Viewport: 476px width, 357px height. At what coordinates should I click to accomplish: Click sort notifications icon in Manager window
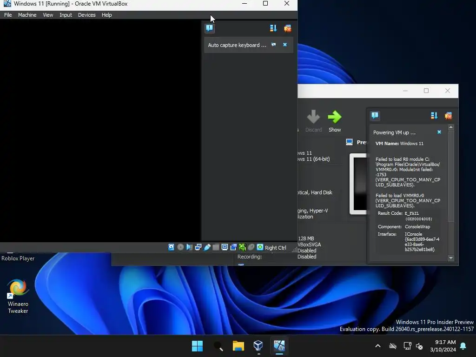coord(434,115)
